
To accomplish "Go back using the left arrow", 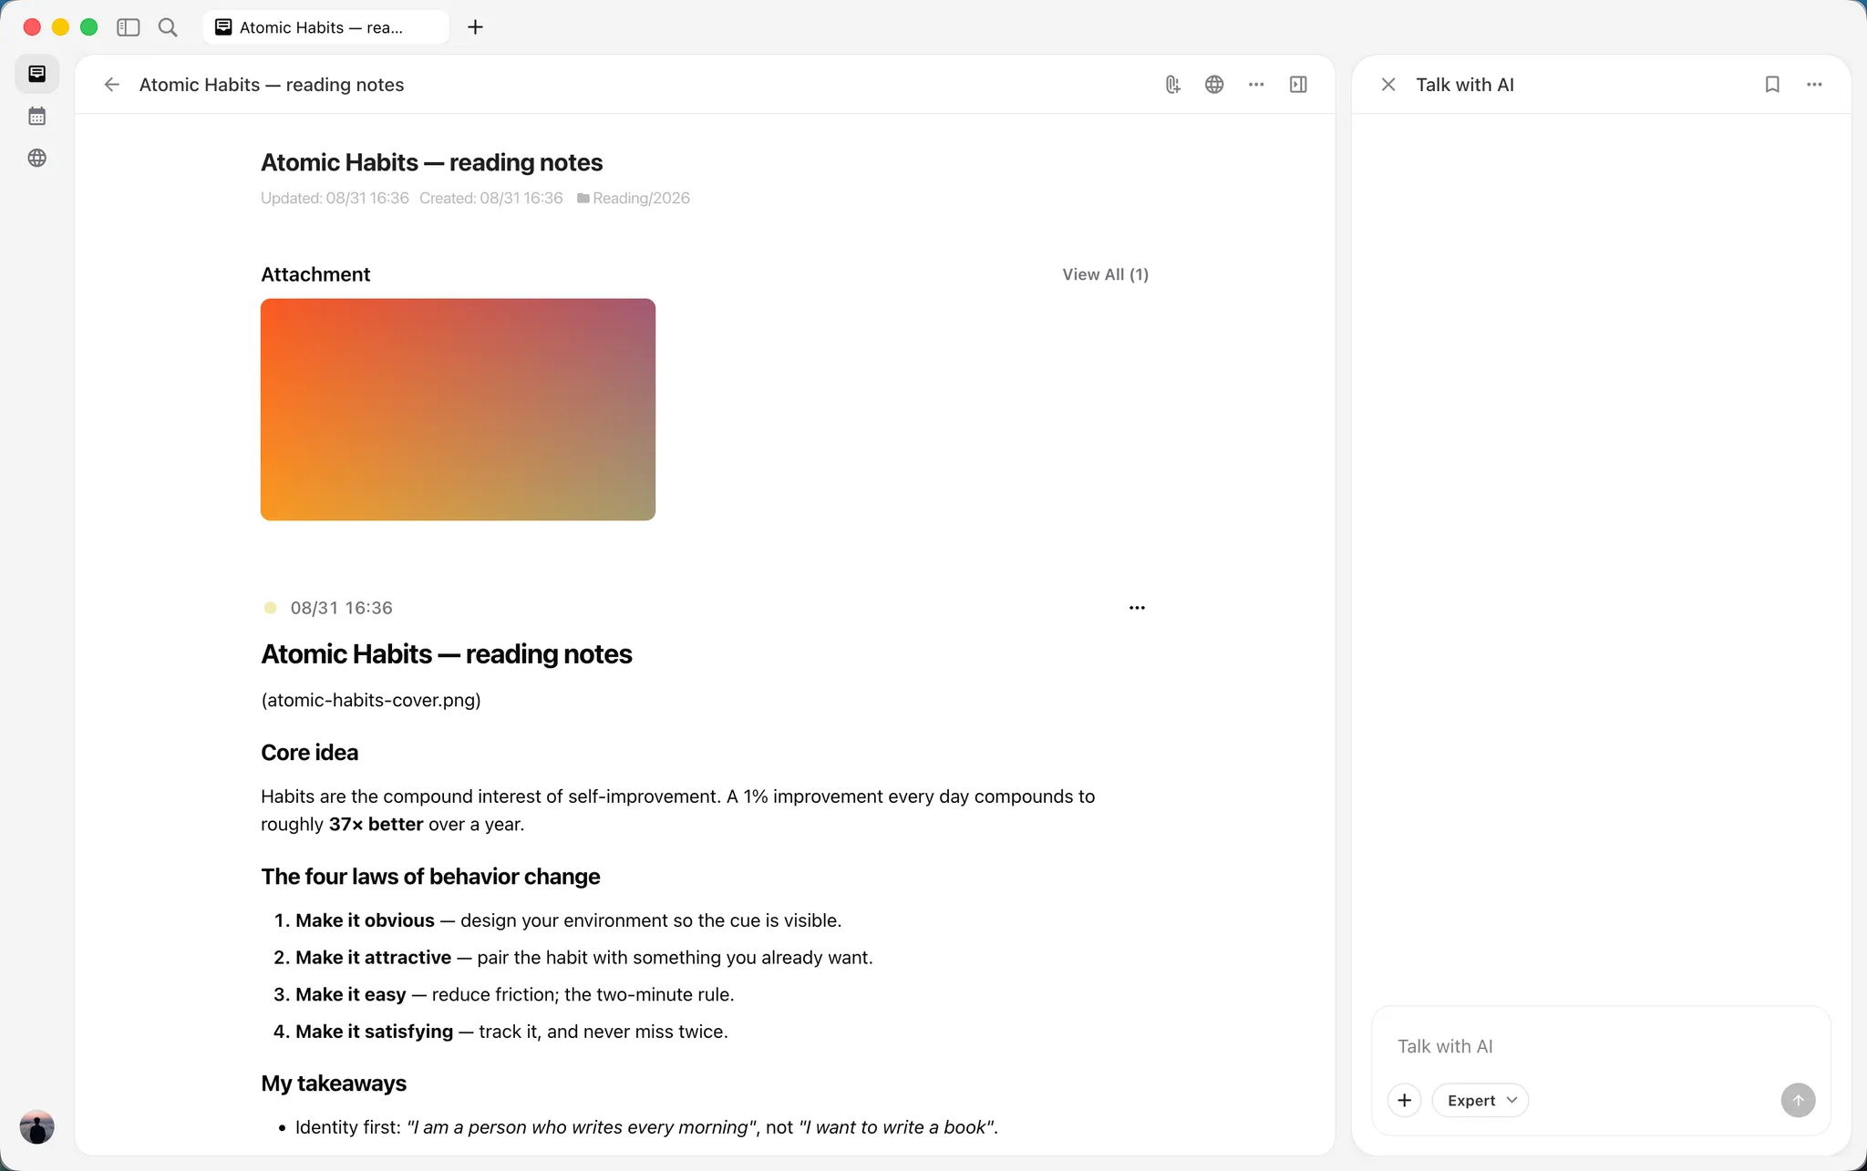I will tap(111, 85).
